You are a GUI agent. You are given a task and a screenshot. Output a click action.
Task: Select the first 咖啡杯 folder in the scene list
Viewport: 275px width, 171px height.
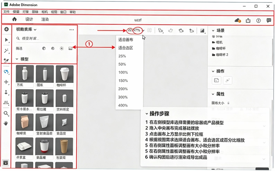[219, 48]
